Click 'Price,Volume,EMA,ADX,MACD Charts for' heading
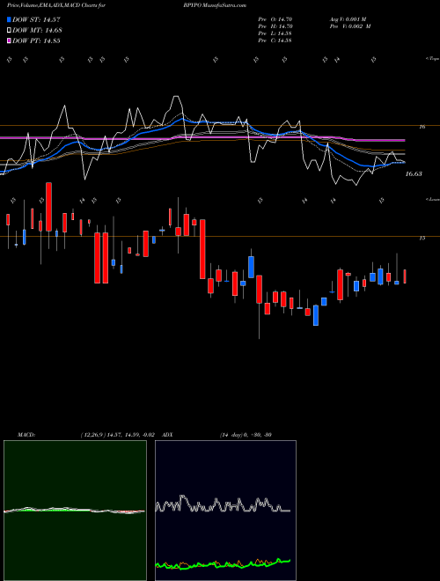Viewport: 440px width, 581px height. point(56,5)
